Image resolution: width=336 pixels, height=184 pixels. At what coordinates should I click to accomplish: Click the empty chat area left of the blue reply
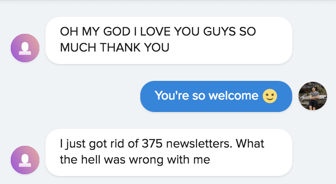[71, 96]
